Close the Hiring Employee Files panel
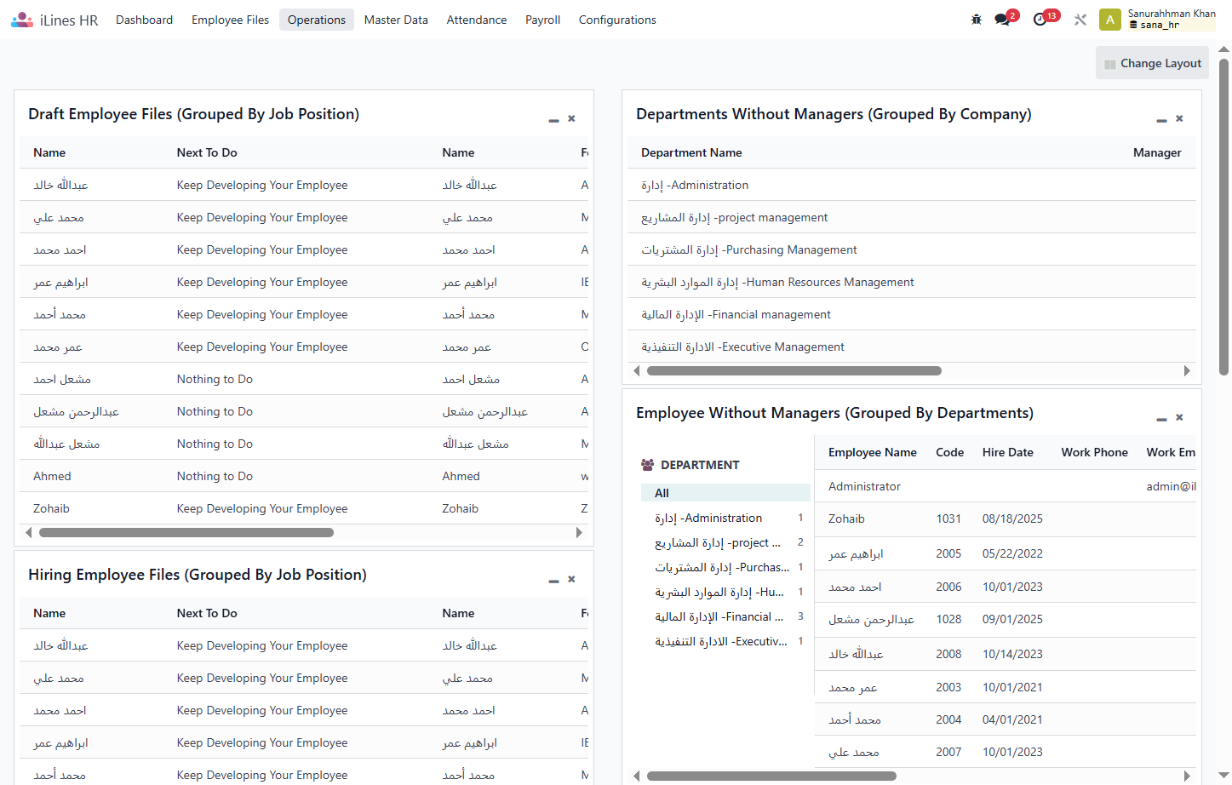Image resolution: width=1232 pixels, height=785 pixels. pos(571,579)
